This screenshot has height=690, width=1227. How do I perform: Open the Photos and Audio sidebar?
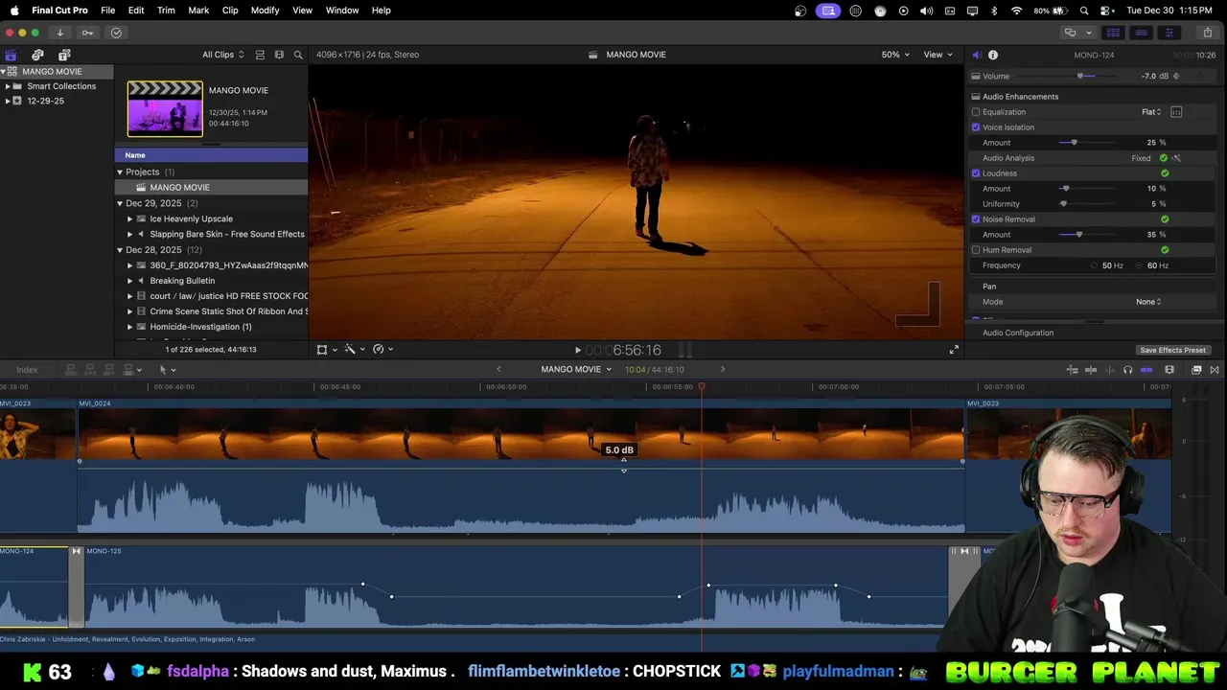click(x=37, y=55)
